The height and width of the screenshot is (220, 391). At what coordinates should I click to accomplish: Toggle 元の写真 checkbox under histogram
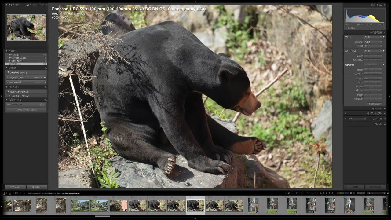click(346, 28)
